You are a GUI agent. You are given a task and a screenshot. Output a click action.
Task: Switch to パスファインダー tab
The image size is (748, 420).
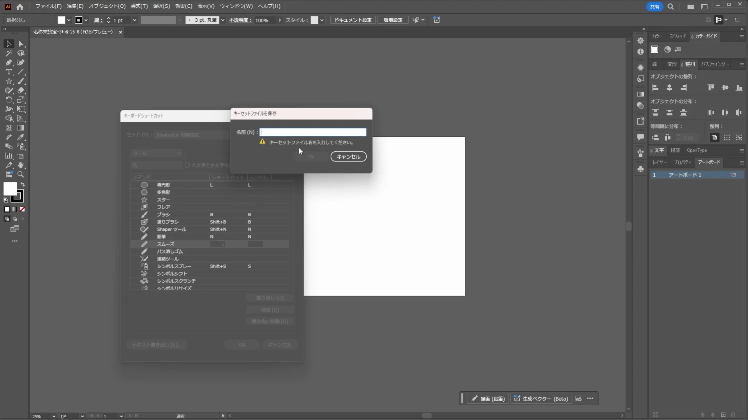pyautogui.click(x=715, y=64)
